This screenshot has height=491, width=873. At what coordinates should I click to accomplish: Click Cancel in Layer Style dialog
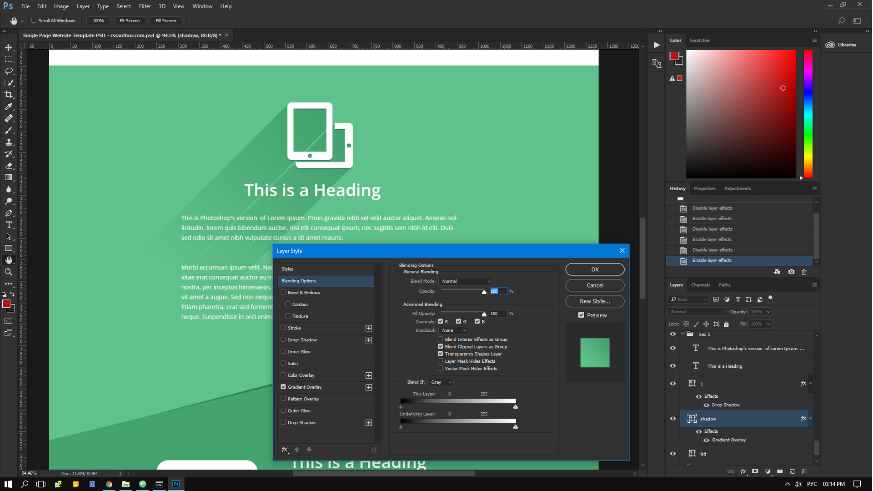[595, 285]
